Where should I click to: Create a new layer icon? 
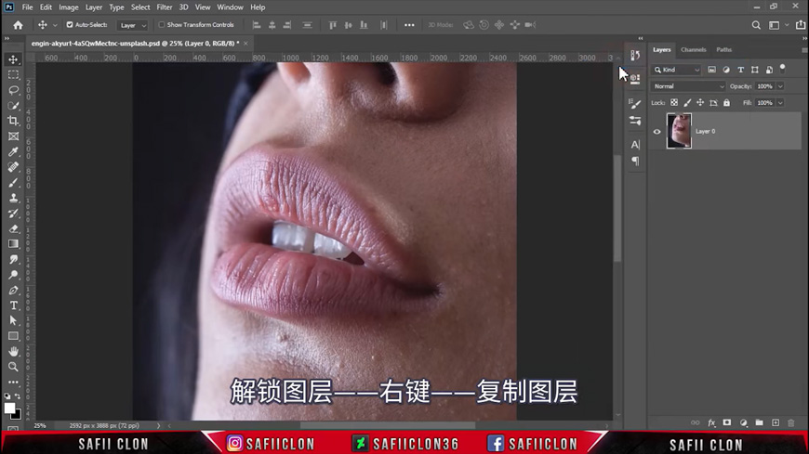[776, 422]
